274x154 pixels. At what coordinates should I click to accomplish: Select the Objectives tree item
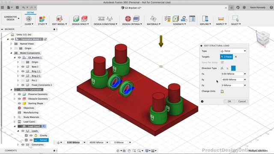point(29,108)
